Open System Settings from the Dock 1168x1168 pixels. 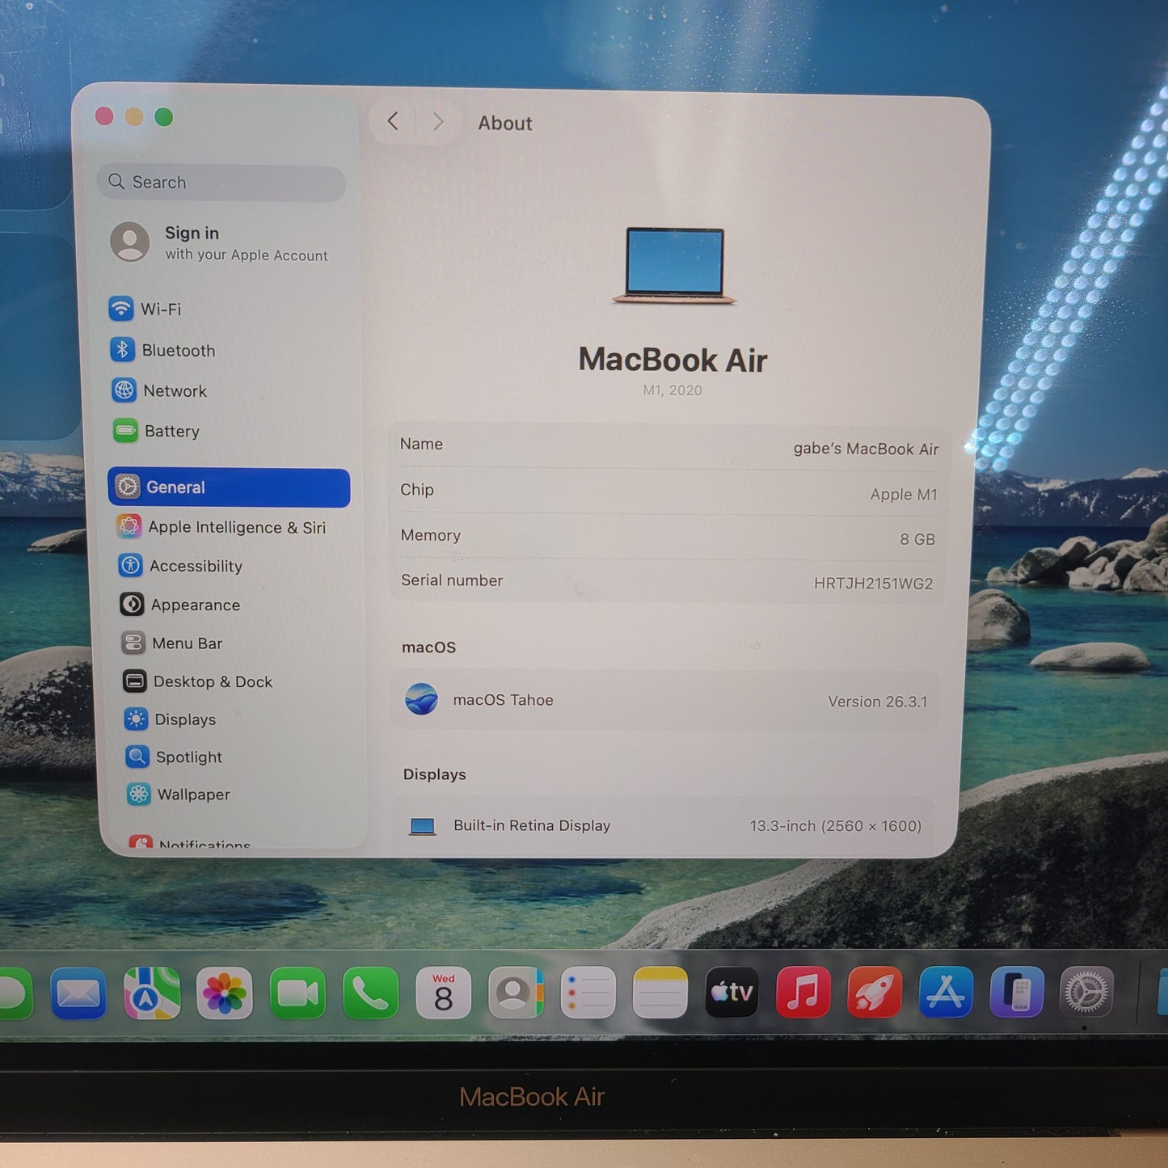(1086, 991)
